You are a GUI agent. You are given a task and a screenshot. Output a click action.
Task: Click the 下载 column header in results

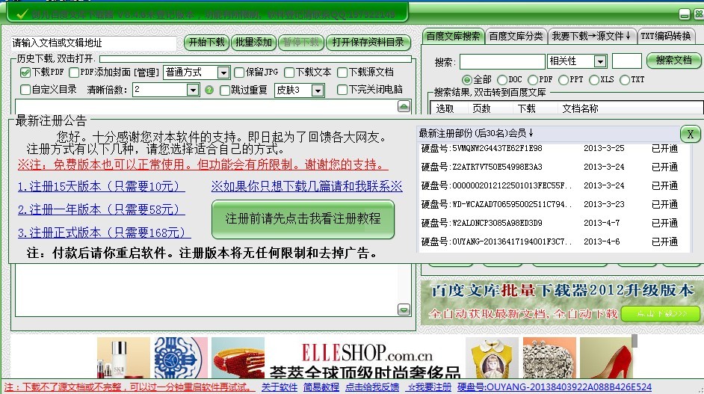point(527,108)
